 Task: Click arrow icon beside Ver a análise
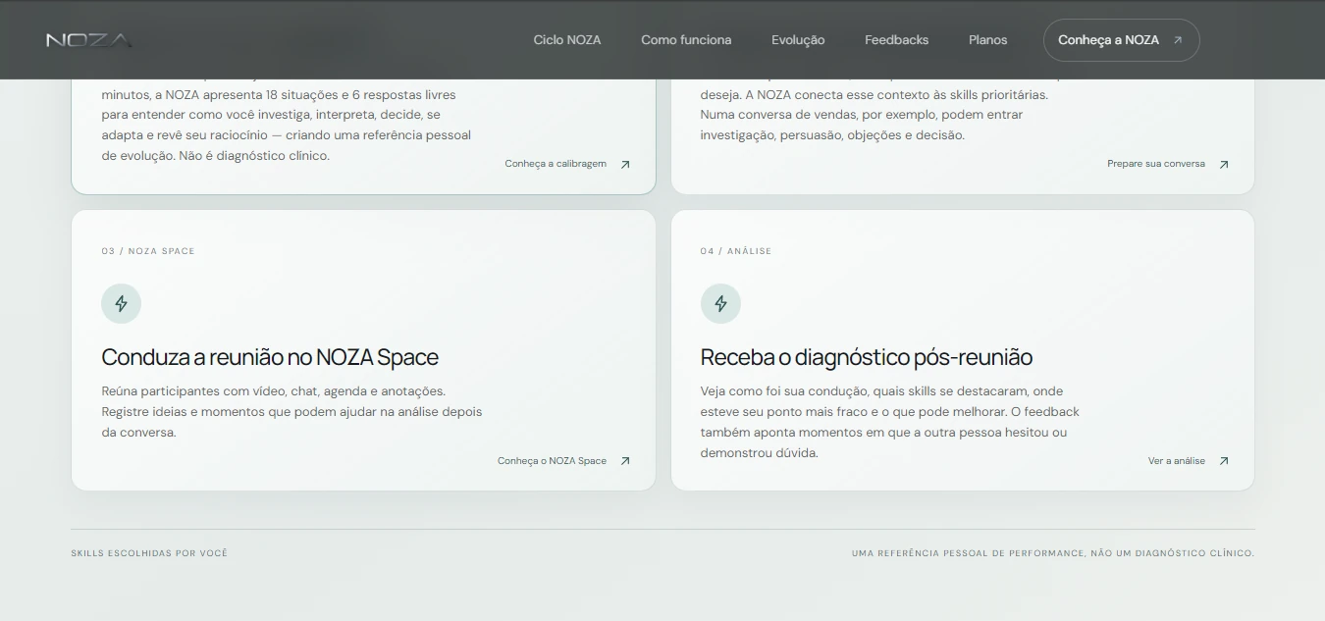tap(1224, 461)
